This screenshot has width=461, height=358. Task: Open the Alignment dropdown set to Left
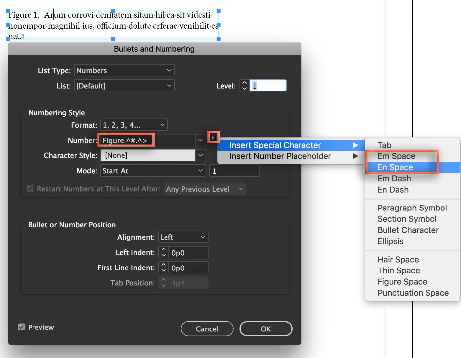183,237
